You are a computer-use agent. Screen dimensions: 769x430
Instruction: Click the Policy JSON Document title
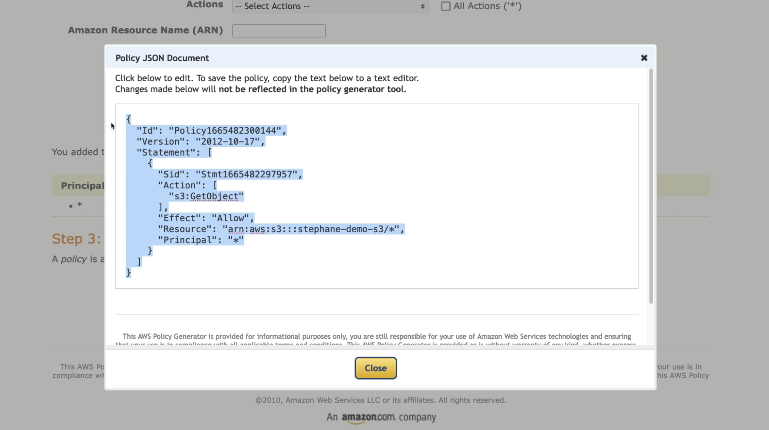coord(162,58)
